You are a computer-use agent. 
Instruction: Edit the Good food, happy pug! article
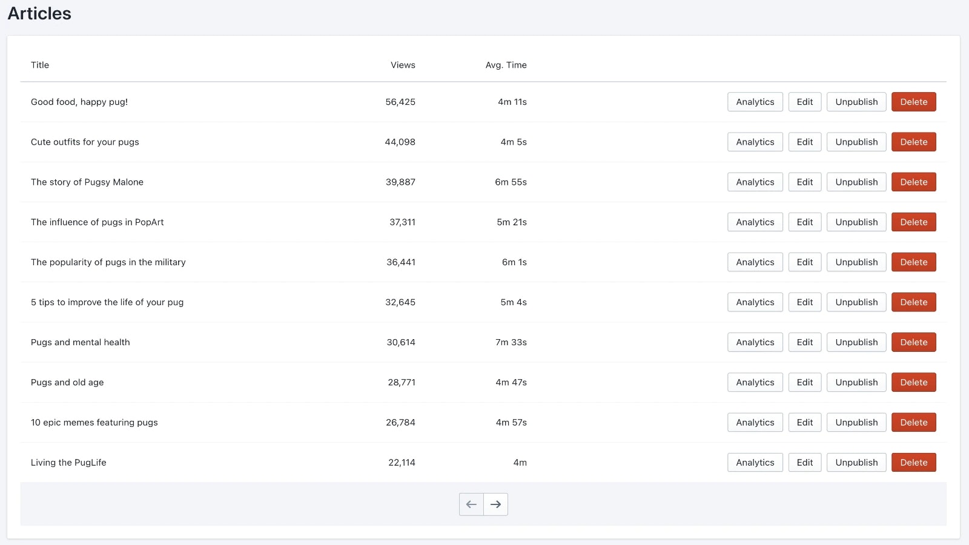click(805, 102)
